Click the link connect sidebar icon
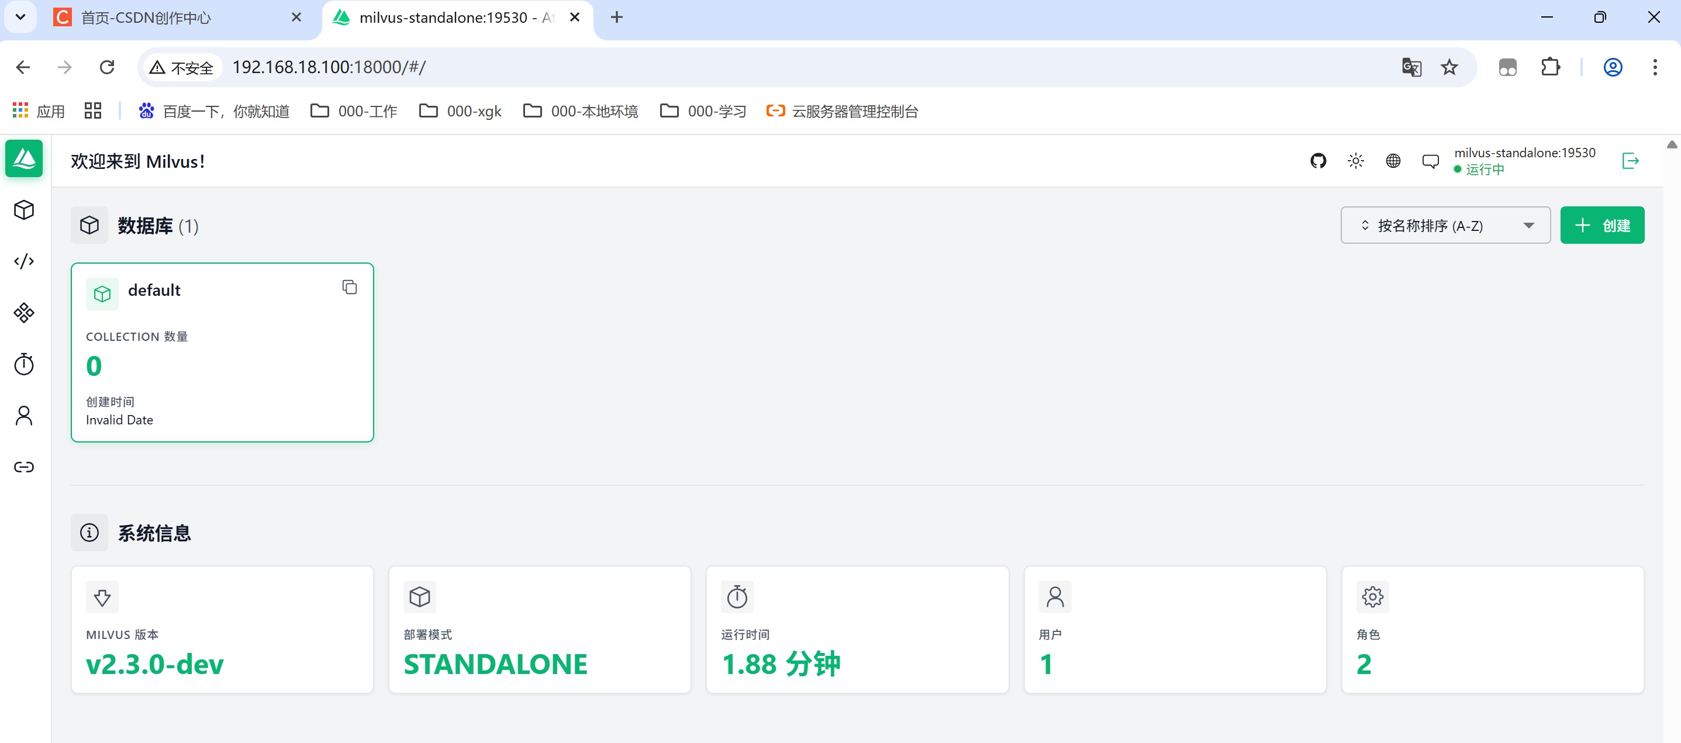1681x743 pixels. point(24,467)
